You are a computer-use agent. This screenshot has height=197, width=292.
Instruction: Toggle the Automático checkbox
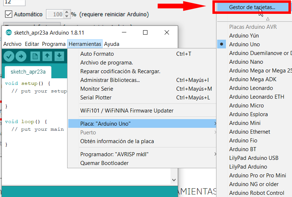(9, 15)
